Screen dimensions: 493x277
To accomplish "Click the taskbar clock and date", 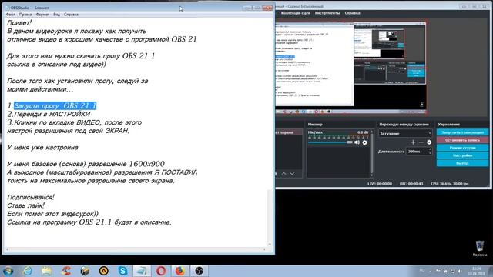I will pos(476,271).
